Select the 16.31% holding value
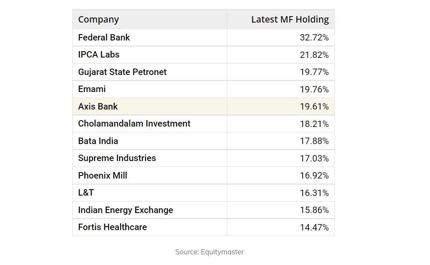This screenshot has height=265, width=430. (x=314, y=193)
